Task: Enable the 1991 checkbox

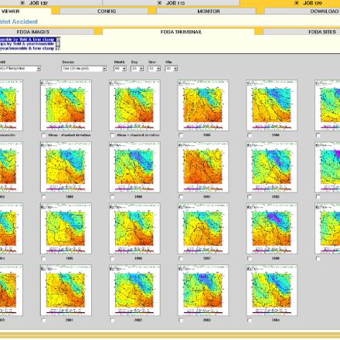Action: pyautogui.click(x=181, y=197)
